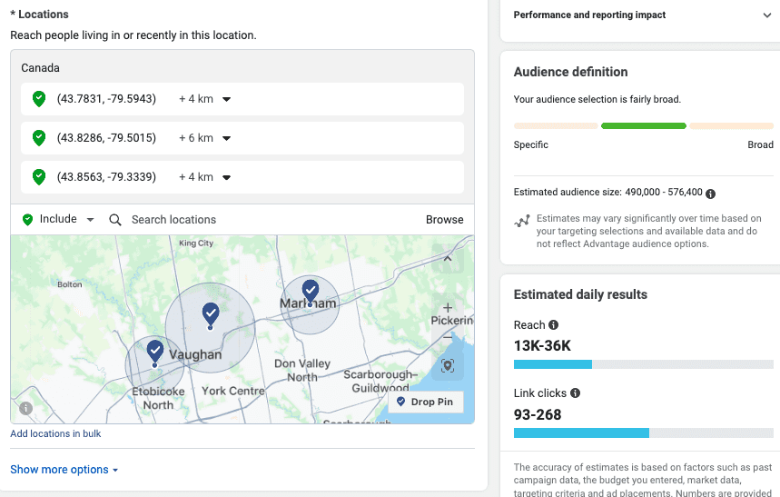Image resolution: width=780 pixels, height=497 pixels.
Task: Click coordinates text (43.7831, -79.5943)
Action: coord(106,99)
